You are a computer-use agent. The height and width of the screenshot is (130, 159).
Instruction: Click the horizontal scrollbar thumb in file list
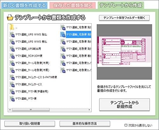pos(31,110)
